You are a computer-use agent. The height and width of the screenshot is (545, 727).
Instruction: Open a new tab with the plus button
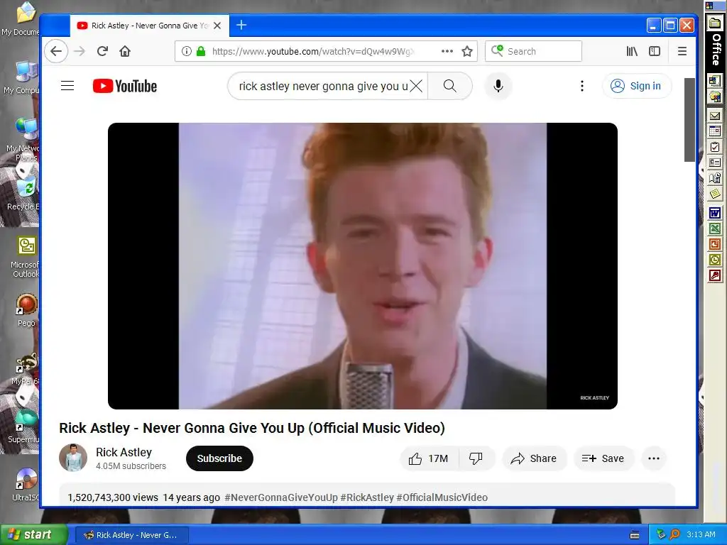241,25
